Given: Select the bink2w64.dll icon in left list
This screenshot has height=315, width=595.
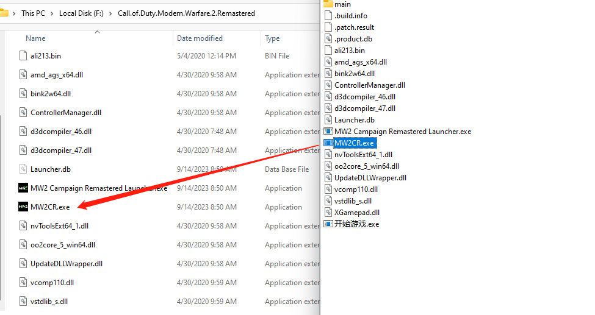Looking at the screenshot, I should [23, 94].
